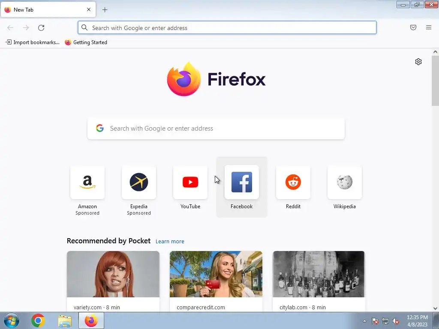Click the vertical scrollbar thumb
This screenshot has height=329, width=439.
point(435,81)
